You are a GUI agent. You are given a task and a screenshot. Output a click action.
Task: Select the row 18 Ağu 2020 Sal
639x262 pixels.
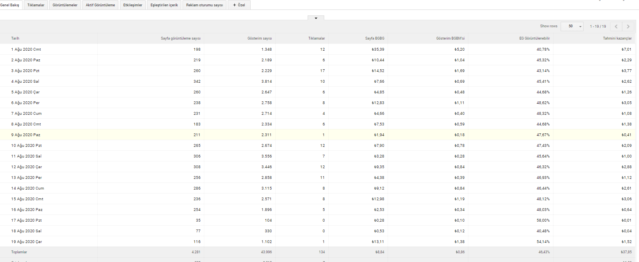(318, 231)
